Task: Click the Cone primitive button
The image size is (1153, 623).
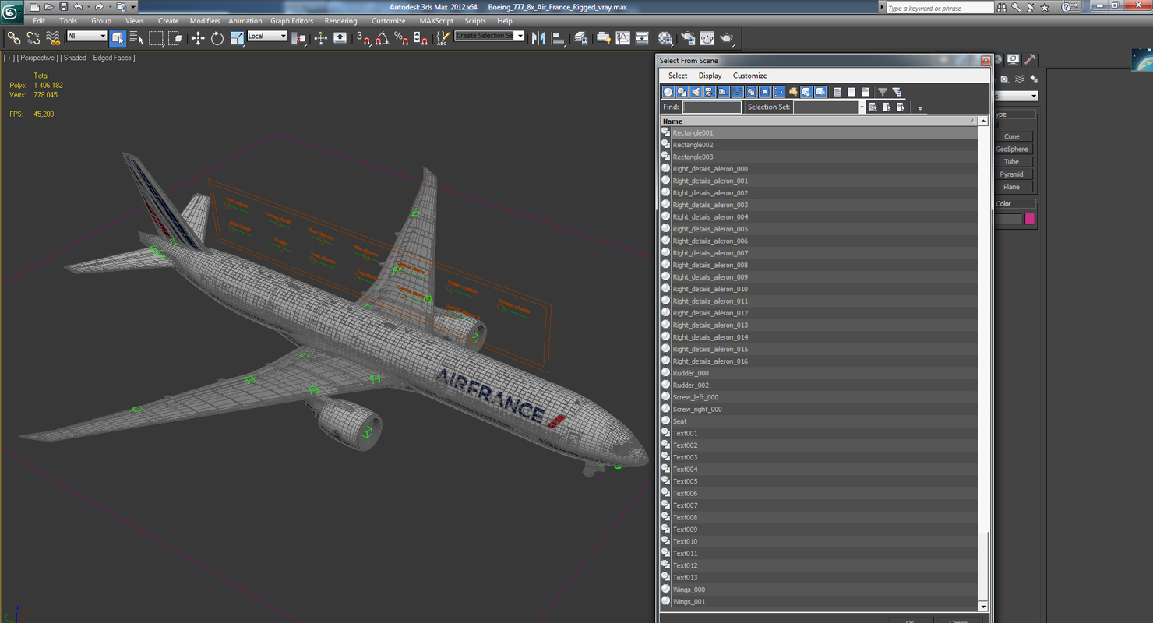Action: tap(1012, 136)
